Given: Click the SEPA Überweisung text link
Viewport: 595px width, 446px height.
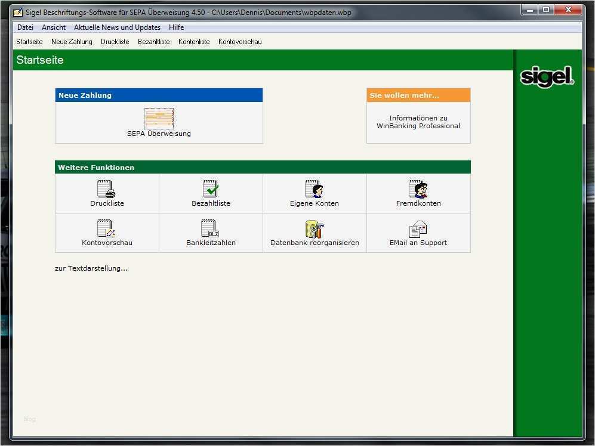Looking at the screenshot, I should click(x=159, y=134).
